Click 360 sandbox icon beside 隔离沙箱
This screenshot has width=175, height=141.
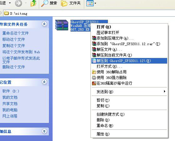pyautogui.click(x=94, y=83)
